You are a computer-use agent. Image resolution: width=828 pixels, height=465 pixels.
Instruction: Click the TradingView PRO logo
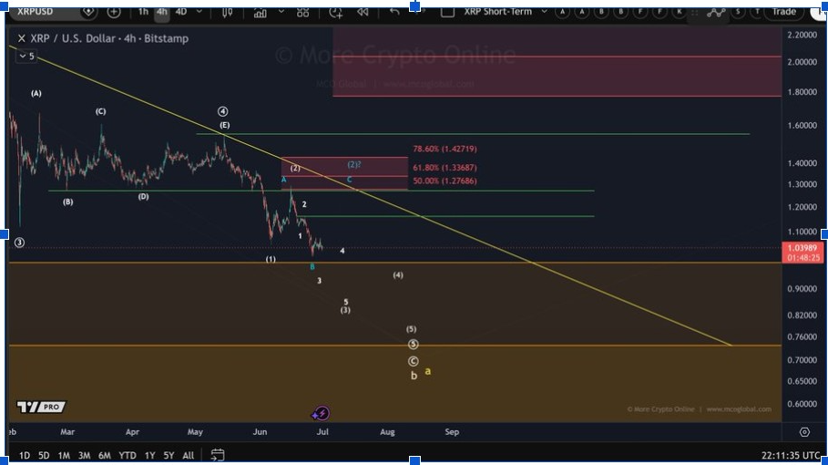41,407
